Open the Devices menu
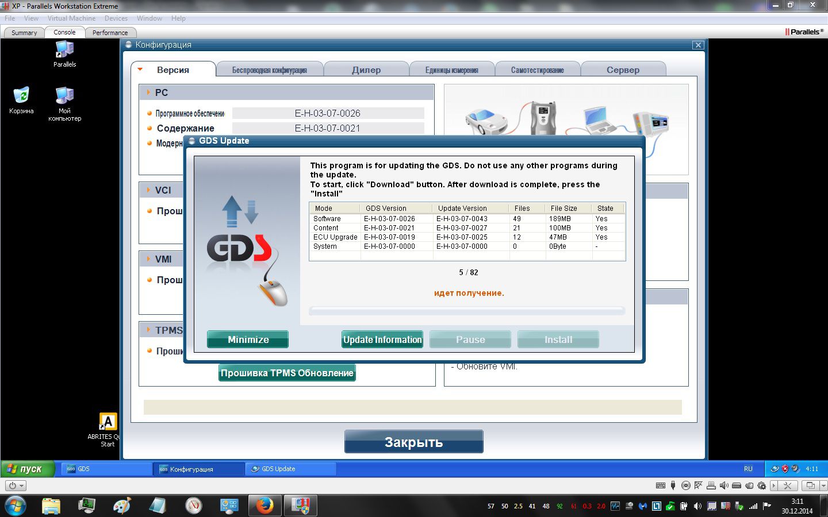This screenshot has width=828, height=517. [116, 18]
